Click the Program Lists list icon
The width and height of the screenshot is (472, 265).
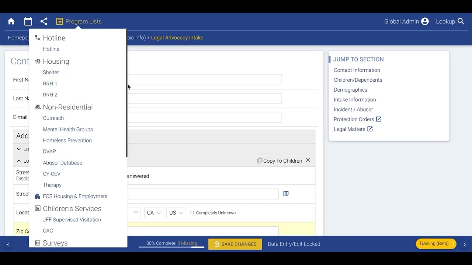[x=59, y=21]
